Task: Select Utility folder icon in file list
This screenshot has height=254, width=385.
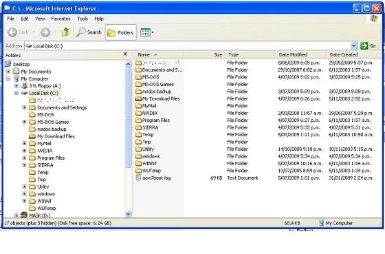Action: [x=138, y=149]
